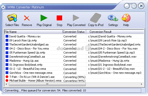The height and width of the screenshot is (96, 148).
Task: Select file Madonna - Hung Up.aac
Action: 24,61
